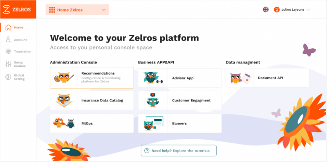
Task: Click the Home house icon in sidebar
Action: pyautogui.click(x=8, y=27)
